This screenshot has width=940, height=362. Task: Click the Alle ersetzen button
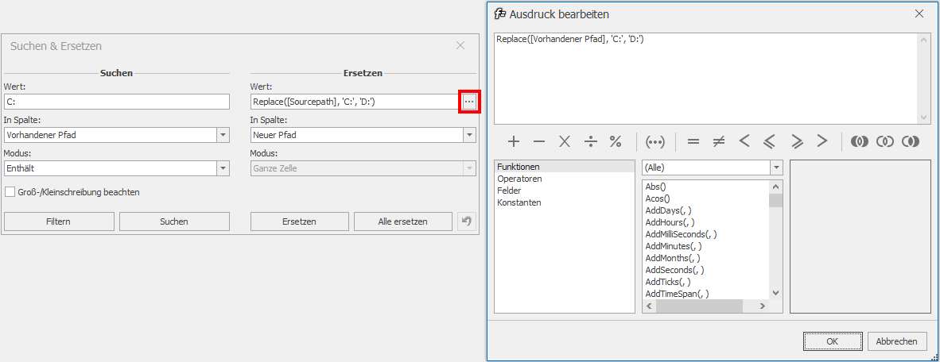coord(402,221)
